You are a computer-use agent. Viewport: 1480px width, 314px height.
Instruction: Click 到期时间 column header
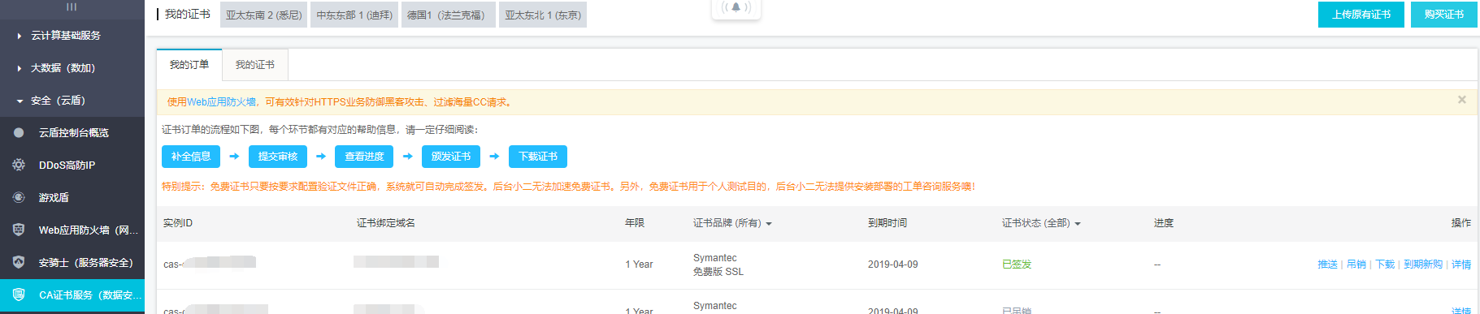[x=888, y=223]
